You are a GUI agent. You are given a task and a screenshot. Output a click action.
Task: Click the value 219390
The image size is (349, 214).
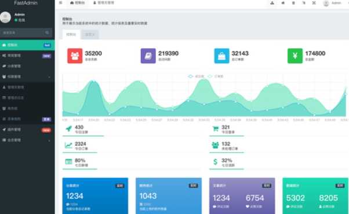[x=168, y=53]
